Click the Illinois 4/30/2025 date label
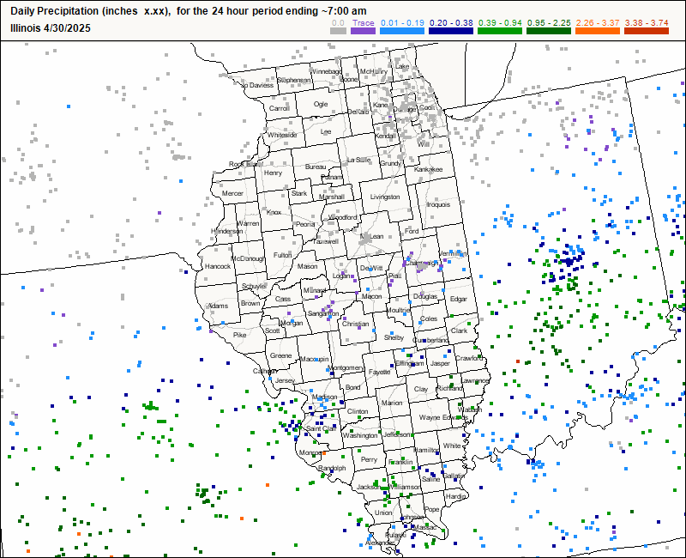Image resolution: width=686 pixels, height=558 pixels. tap(50, 27)
